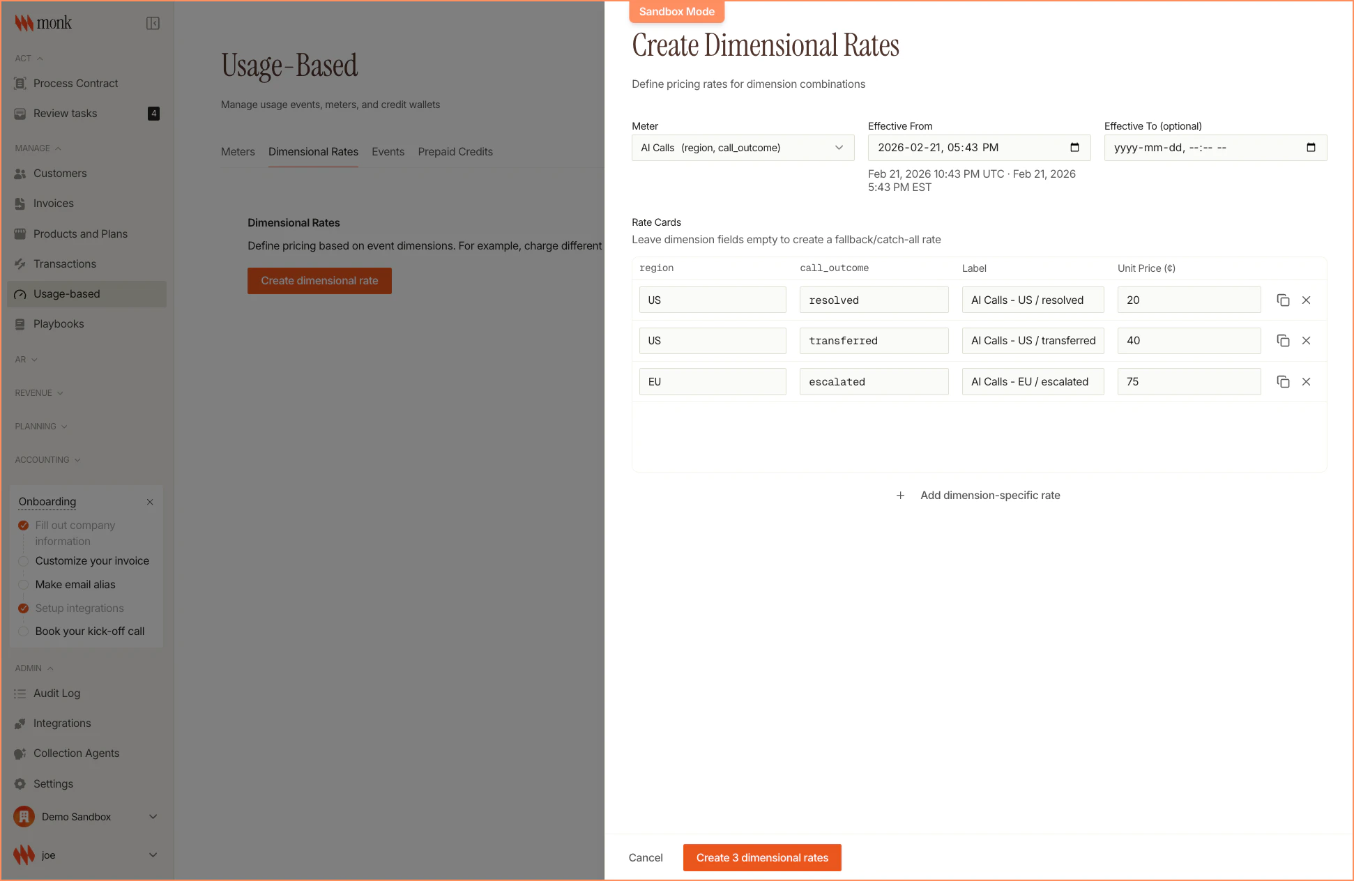Click the Unit Price field showing 40
The width and height of the screenshot is (1354, 881).
1189,340
